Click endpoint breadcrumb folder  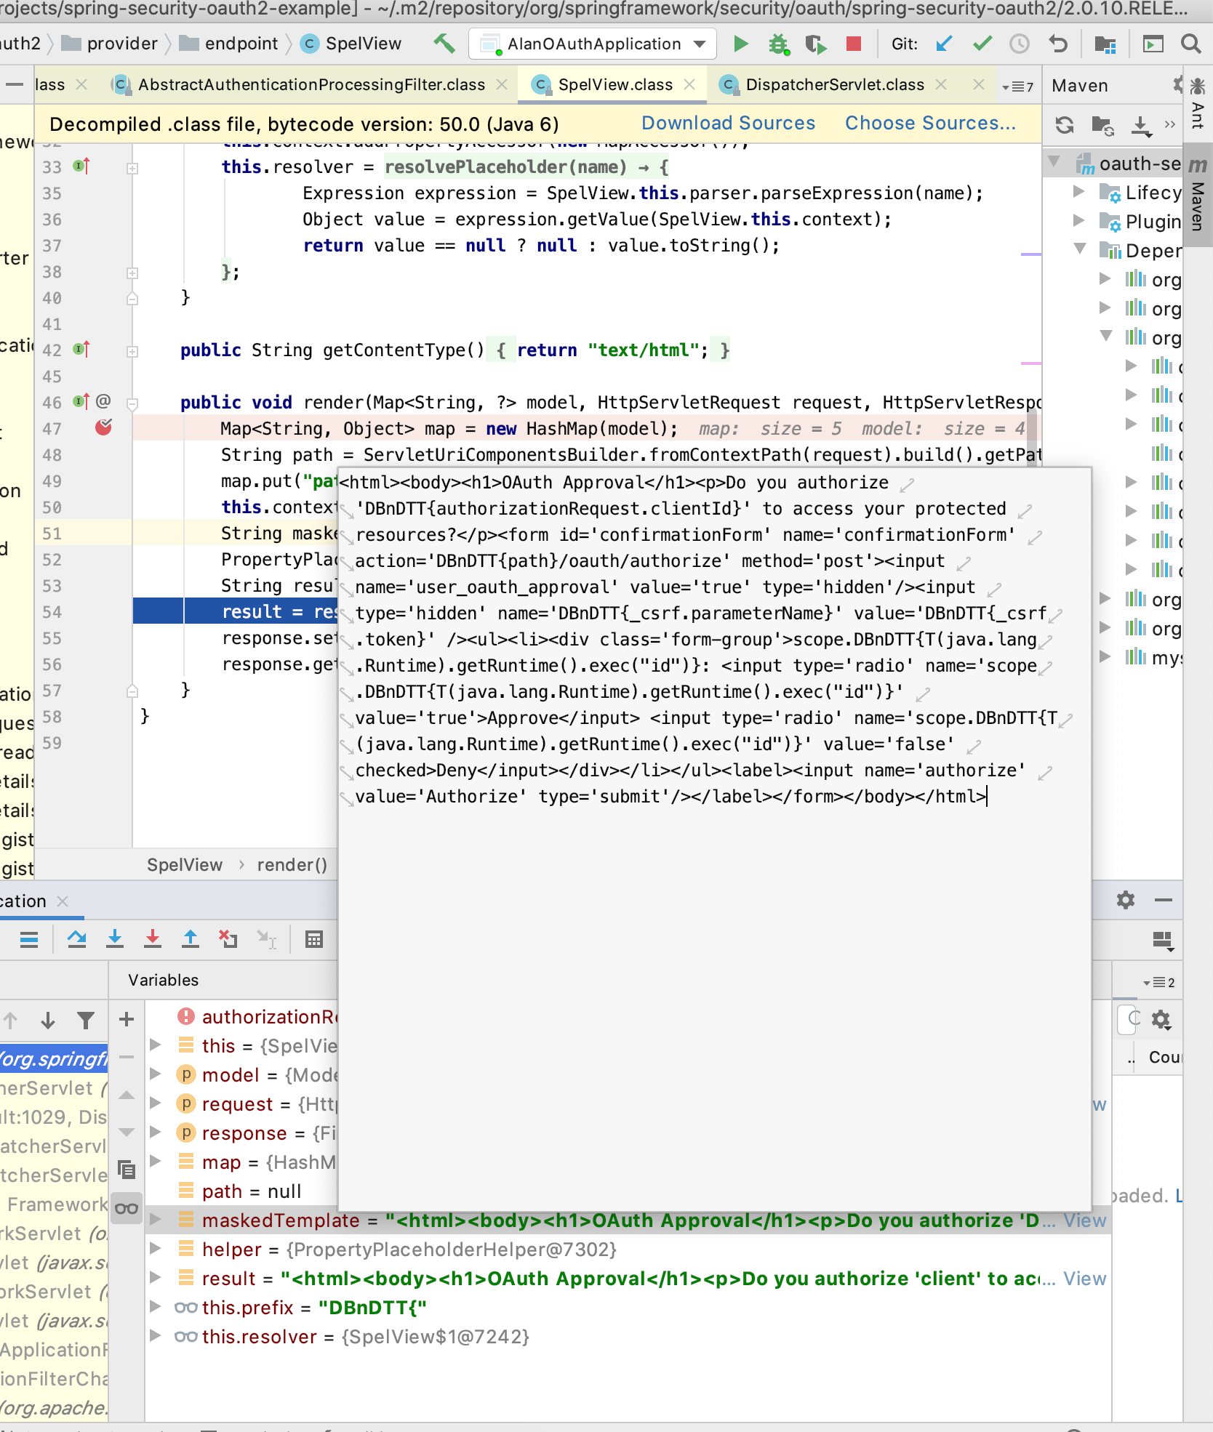[x=228, y=44]
